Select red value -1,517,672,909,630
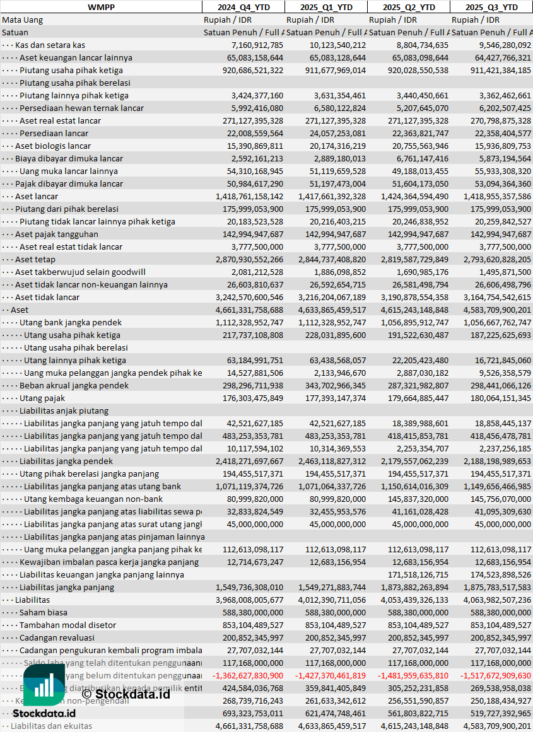Viewport: 533px width, 732px height. 496,675
